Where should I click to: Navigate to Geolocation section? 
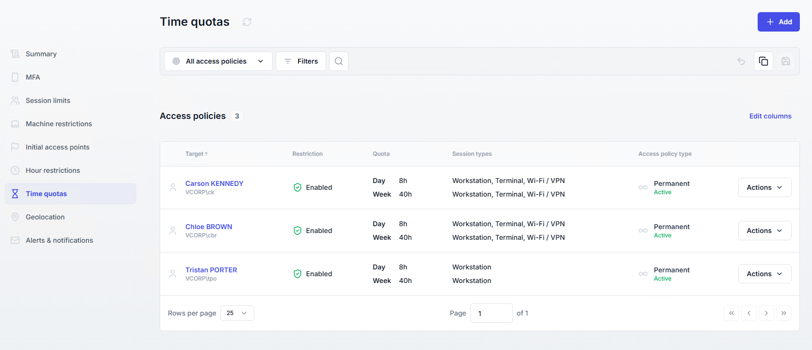pyautogui.click(x=45, y=217)
